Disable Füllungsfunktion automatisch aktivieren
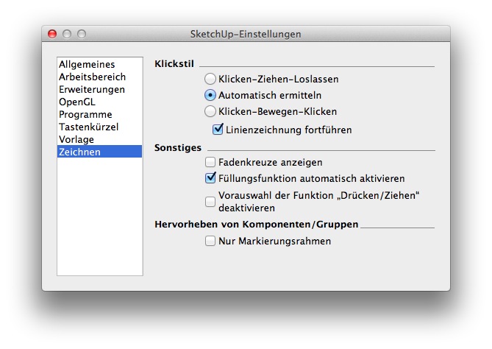 tap(210, 178)
